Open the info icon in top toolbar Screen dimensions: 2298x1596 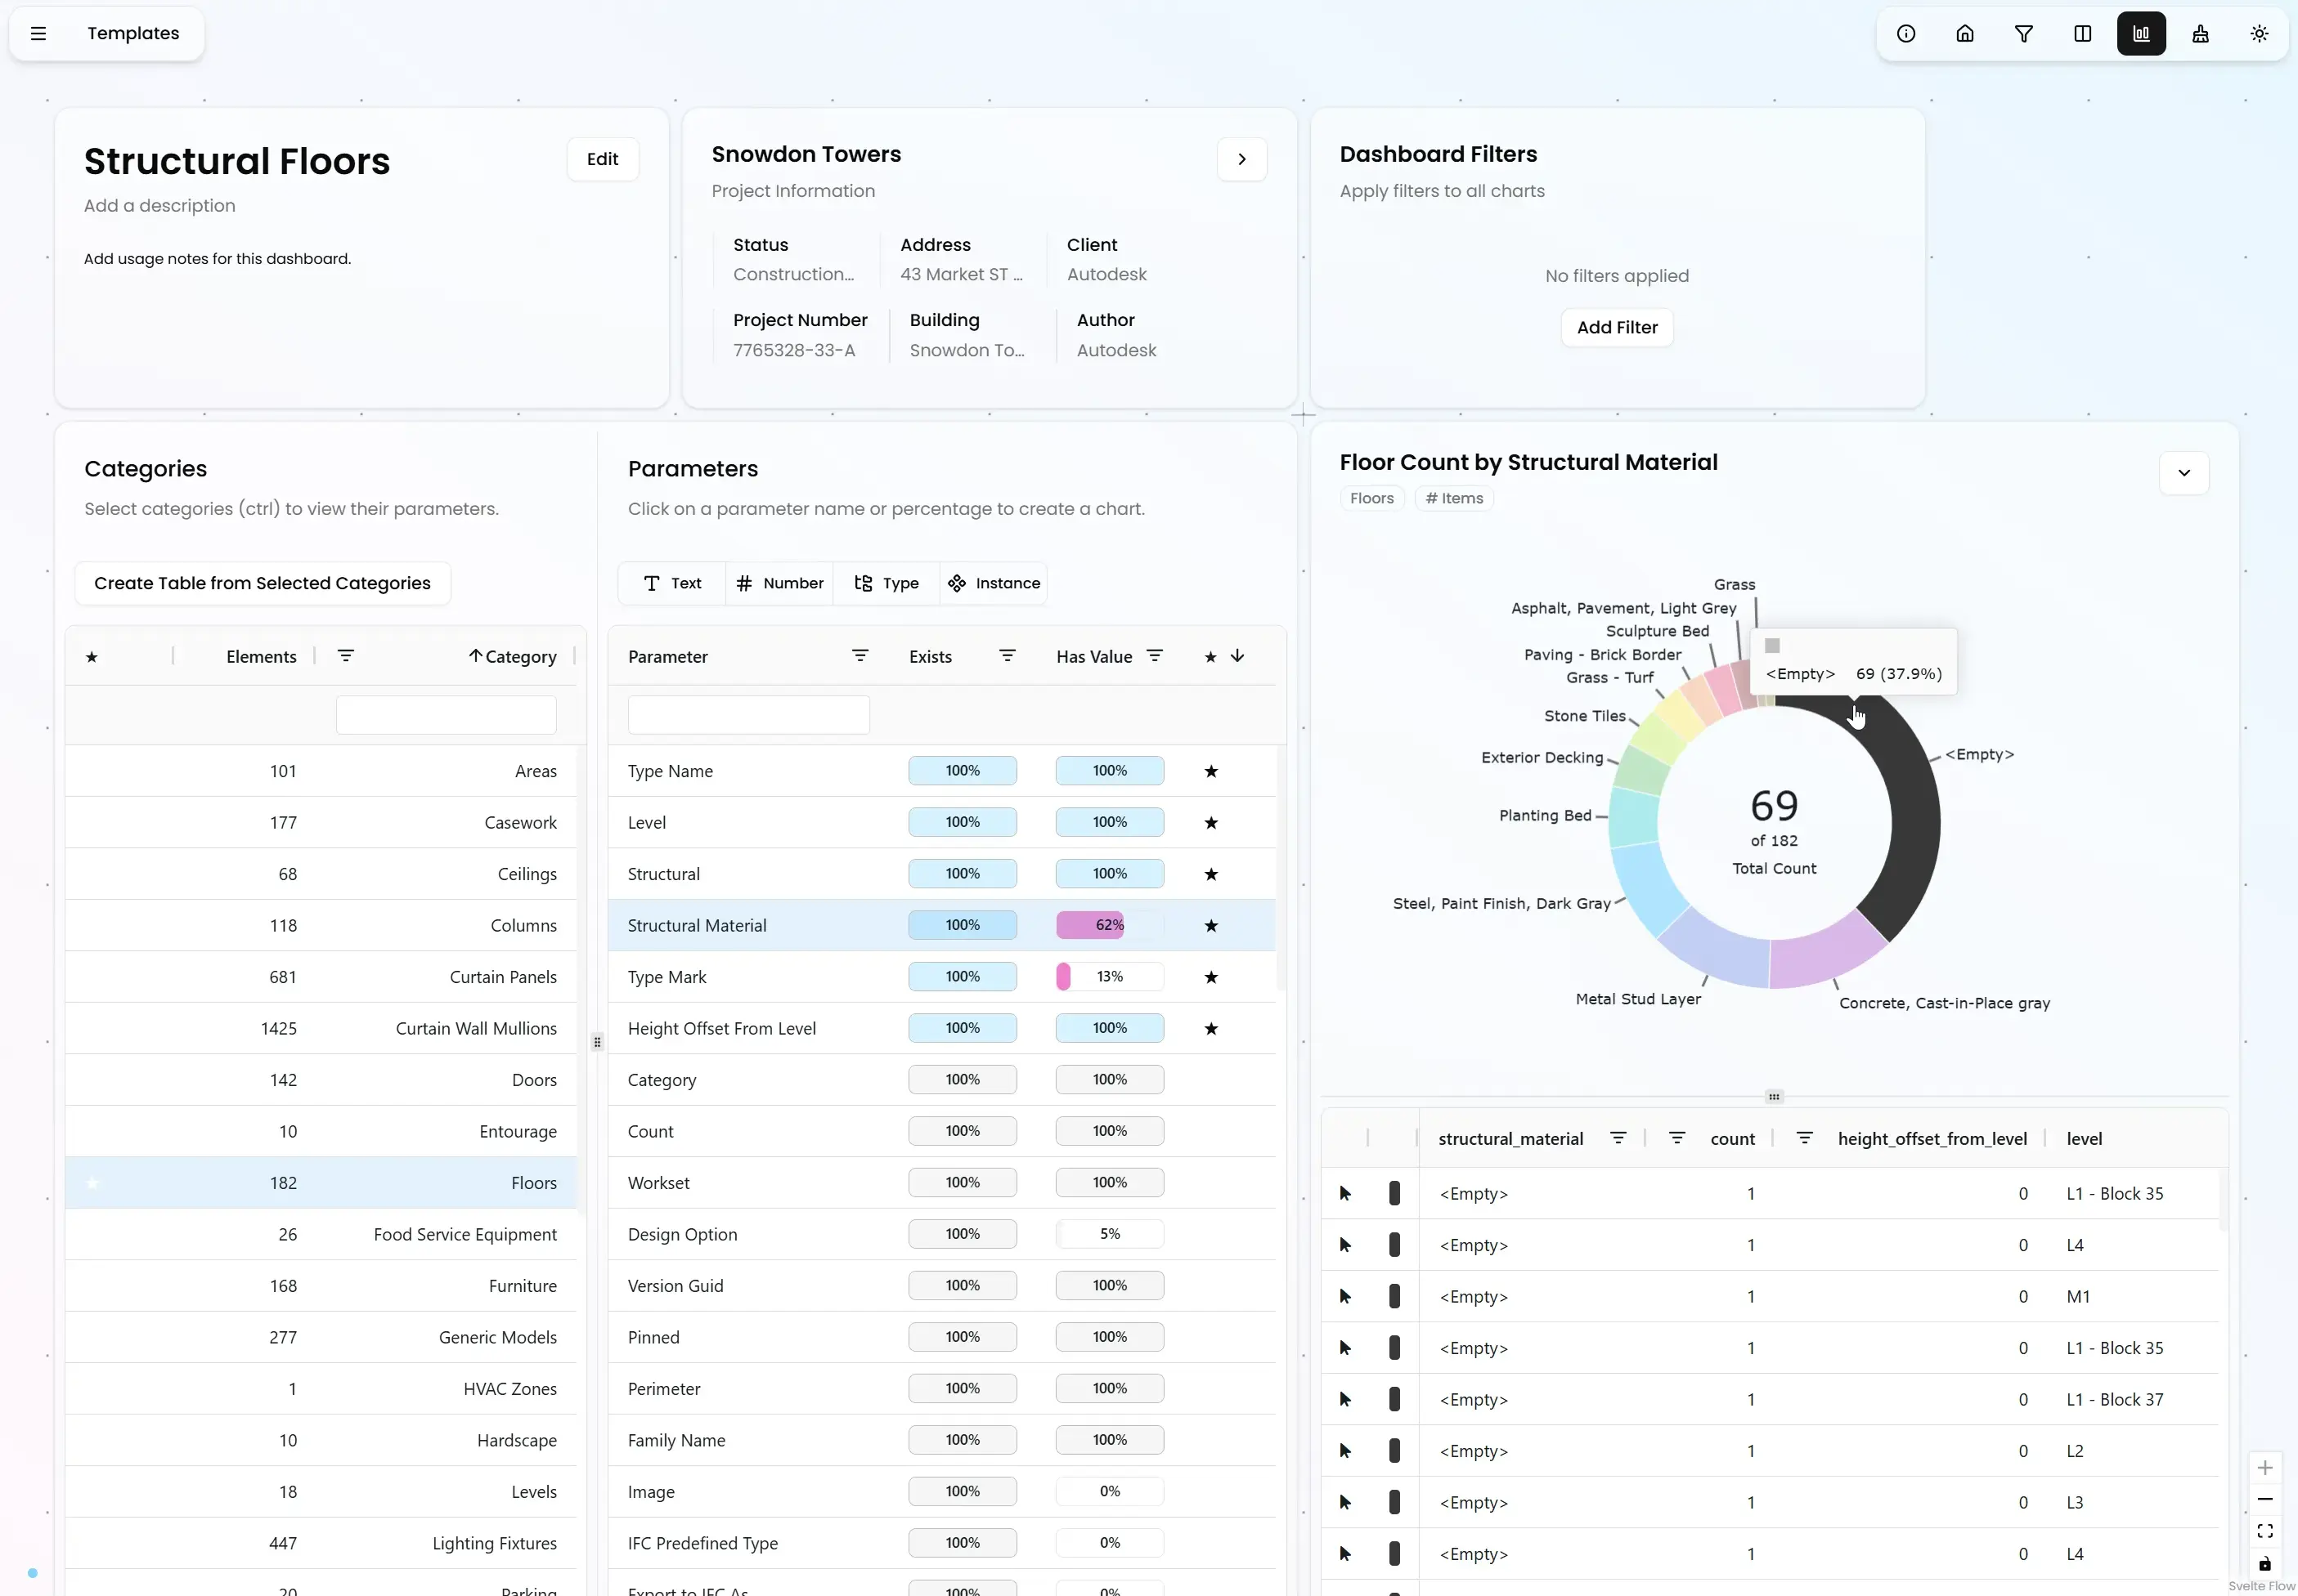(x=1905, y=34)
